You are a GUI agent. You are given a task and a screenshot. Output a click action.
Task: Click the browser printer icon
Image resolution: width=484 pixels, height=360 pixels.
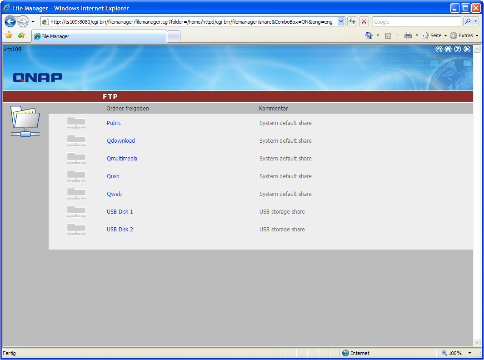[408, 35]
